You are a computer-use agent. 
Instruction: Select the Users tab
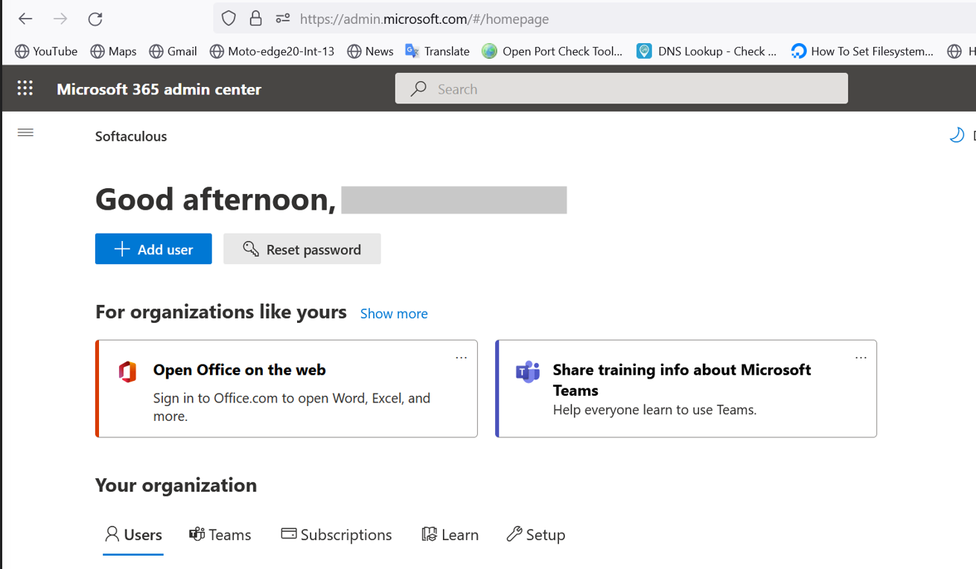(x=133, y=535)
